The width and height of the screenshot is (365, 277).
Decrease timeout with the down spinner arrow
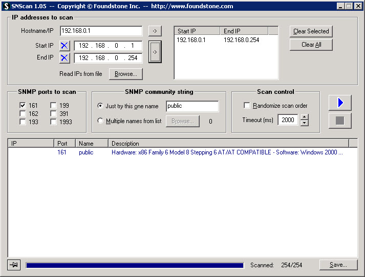(x=304, y=123)
